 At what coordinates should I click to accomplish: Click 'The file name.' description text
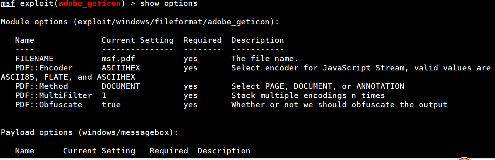(265, 59)
